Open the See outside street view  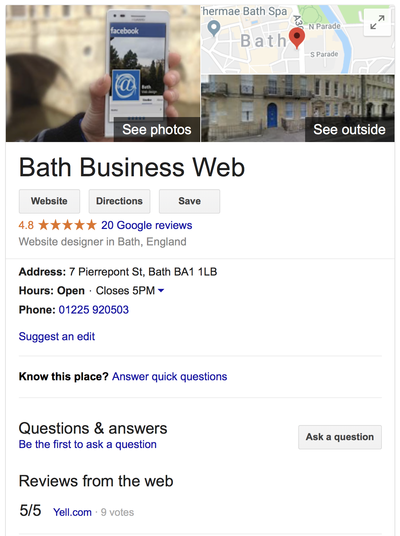pyautogui.click(x=298, y=108)
